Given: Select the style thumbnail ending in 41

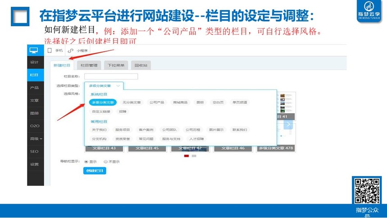Looking at the screenshot, I should 286,106.
